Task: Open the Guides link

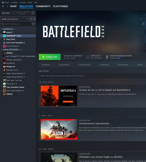Action: coord(140,65)
